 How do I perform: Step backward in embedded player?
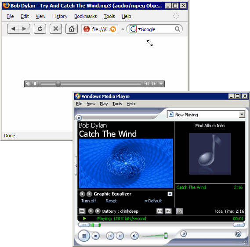tap(147, 84)
